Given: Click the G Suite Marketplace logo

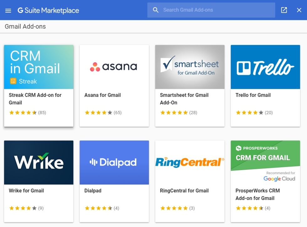Looking at the screenshot, I should pos(48,10).
